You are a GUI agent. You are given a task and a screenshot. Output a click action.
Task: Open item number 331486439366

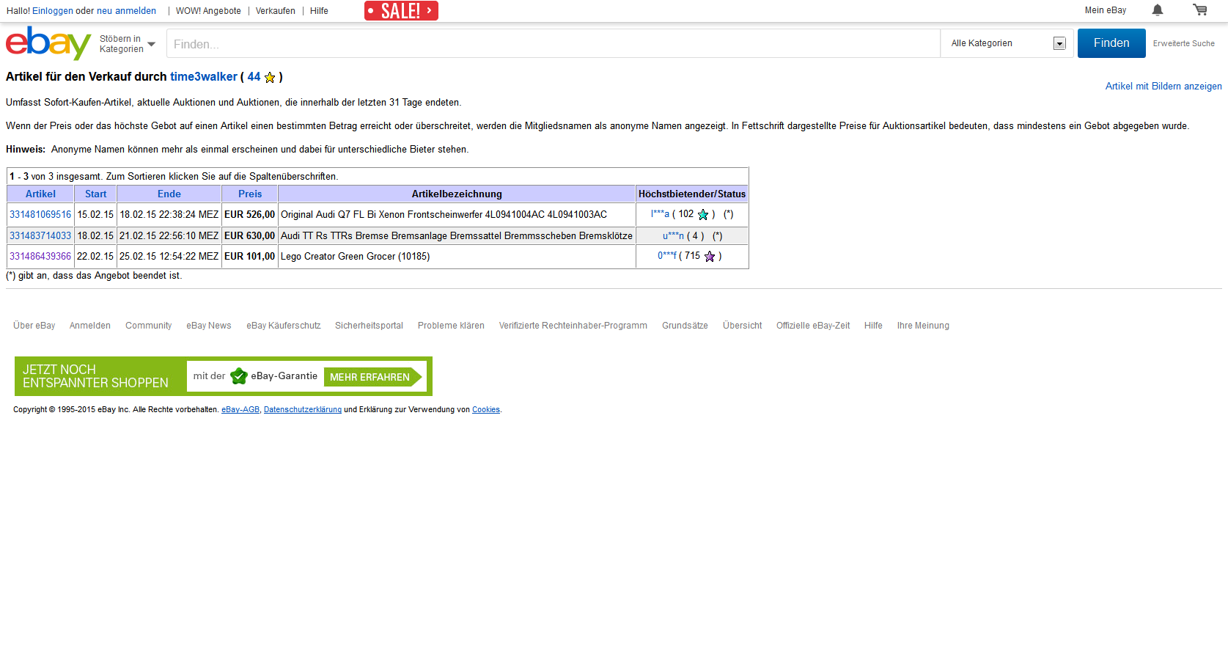point(40,256)
